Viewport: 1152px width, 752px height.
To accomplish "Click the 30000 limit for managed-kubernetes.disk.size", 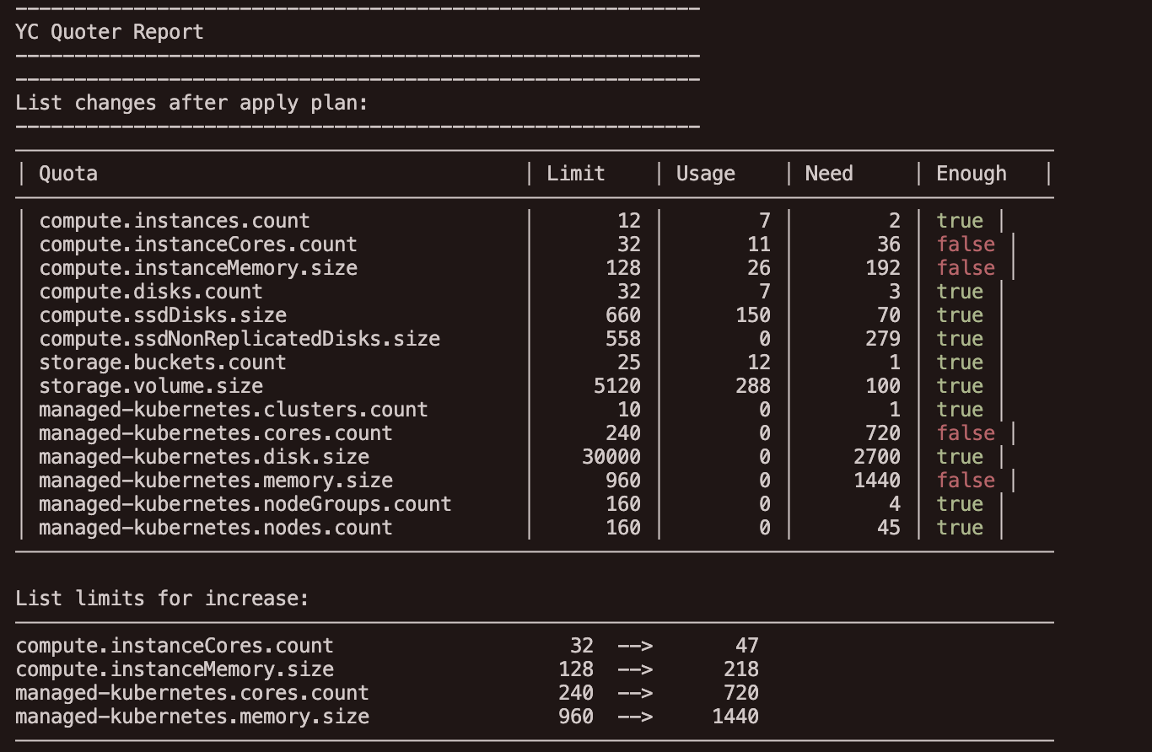I will 611,457.
